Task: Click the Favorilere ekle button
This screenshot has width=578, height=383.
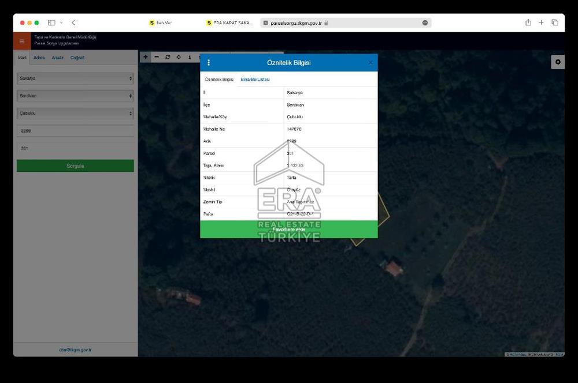Action: [x=289, y=230]
